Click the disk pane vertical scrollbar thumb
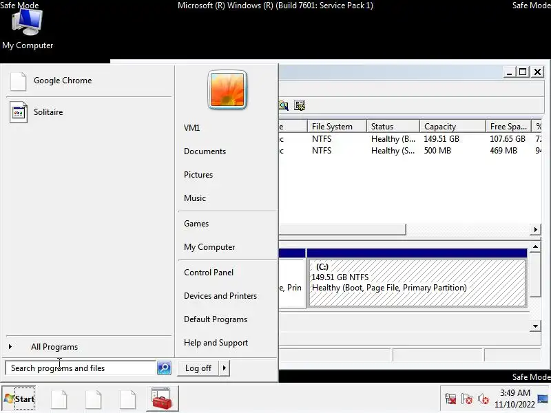The image size is (551, 413). point(535,275)
